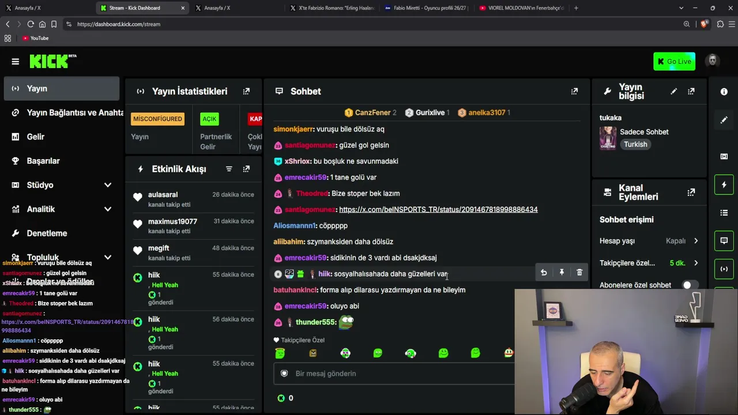Switch to the Fabio Miretti browser tab
738x415 pixels.
pyautogui.click(x=426, y=8)
